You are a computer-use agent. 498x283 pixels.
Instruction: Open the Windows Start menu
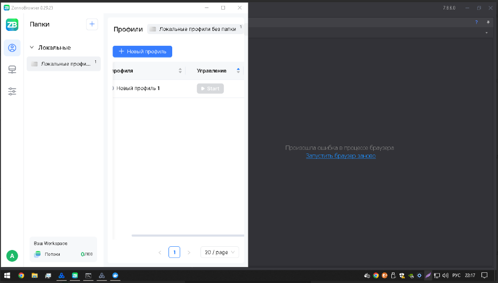7,276
